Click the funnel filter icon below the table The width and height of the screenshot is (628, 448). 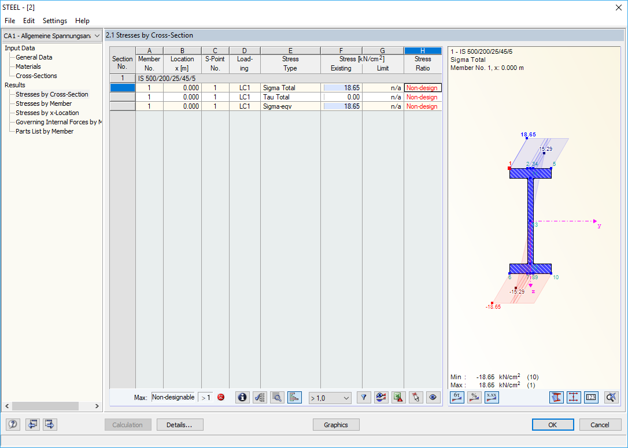pyautogui.click(x=364, y=397)
